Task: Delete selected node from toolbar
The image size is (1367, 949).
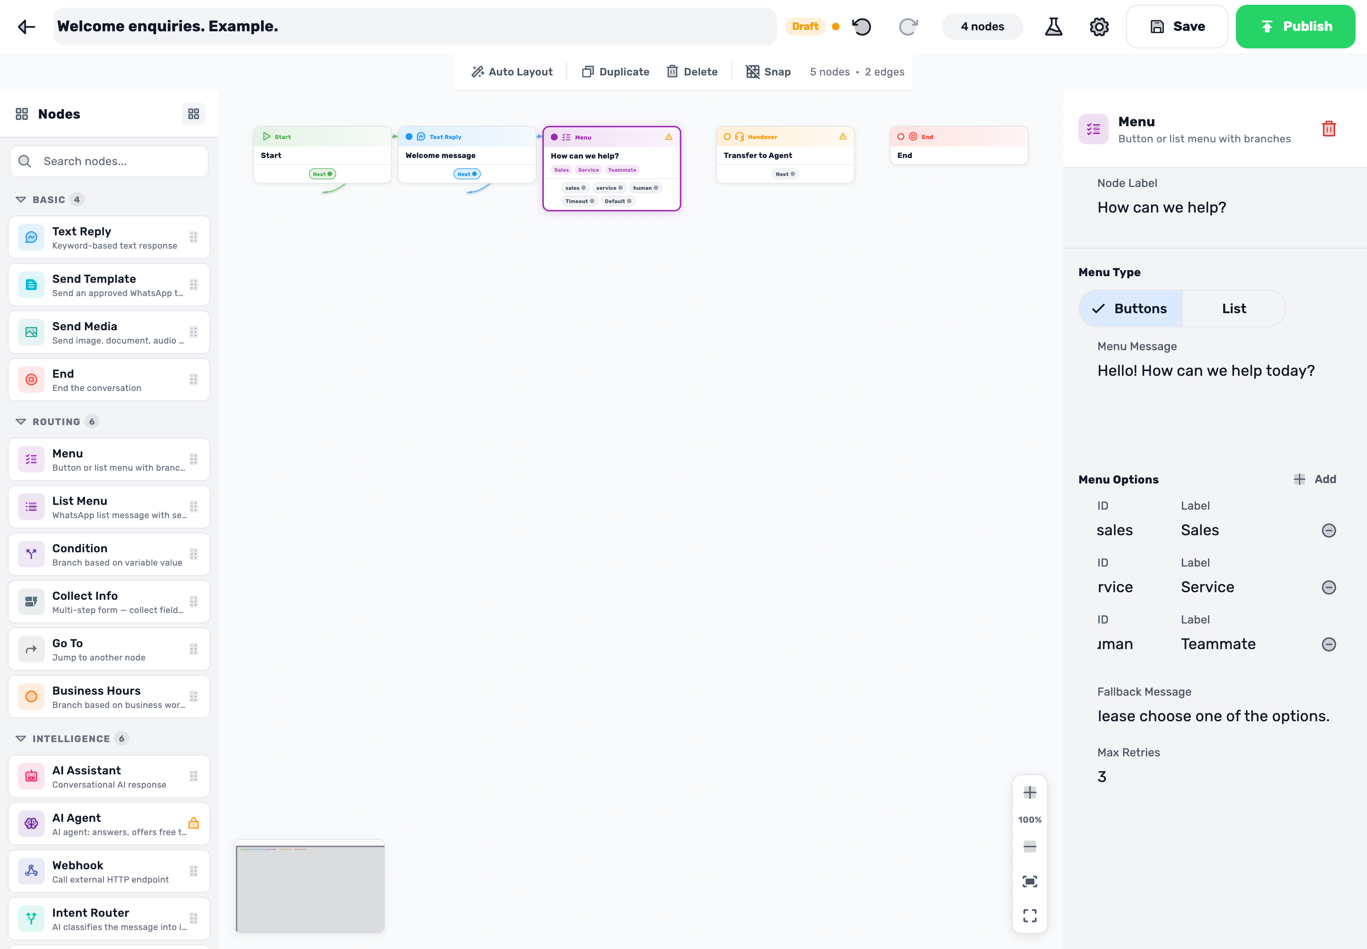Action: pos(692,72)
